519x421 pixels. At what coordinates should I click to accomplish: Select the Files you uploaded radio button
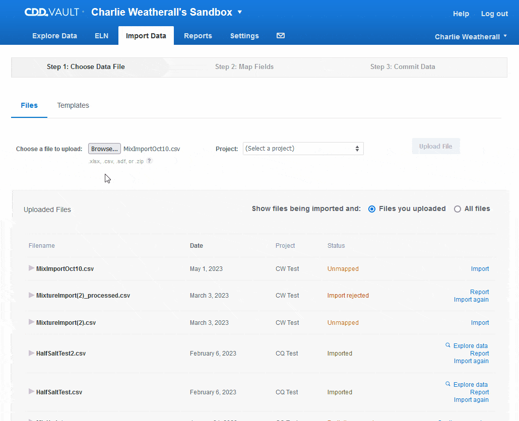click(x=371, y=208)
